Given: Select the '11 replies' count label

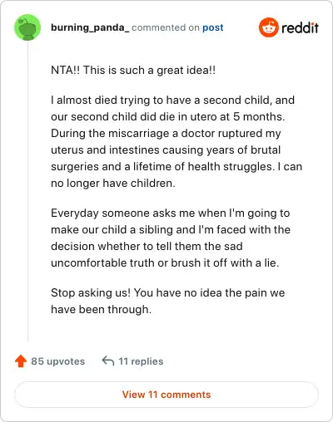Looking at the screenshot, I should 141,361.
